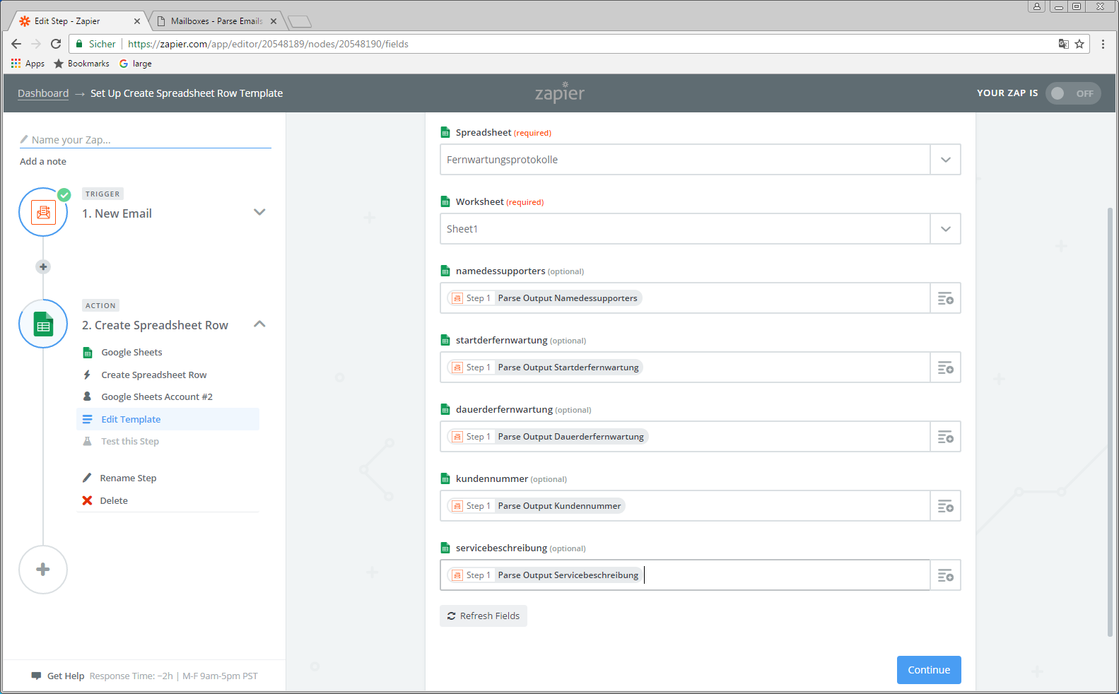This screenshot has width=1119, height=694.
Task: Click the New Email trigger circle icon
Action: [43, 212]
